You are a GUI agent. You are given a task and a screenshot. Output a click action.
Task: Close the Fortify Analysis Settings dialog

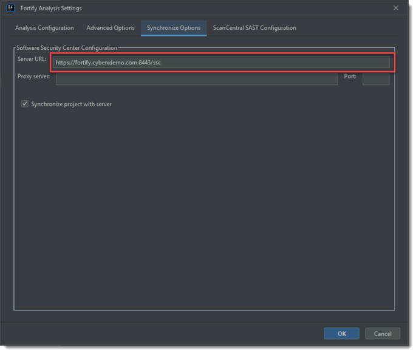tap(396, 8)
